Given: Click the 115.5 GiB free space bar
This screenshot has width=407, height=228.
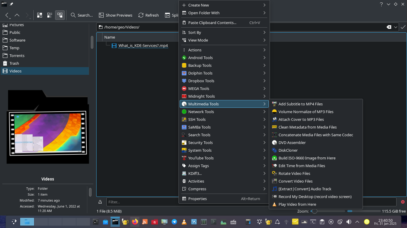Looking at the screenshot, I should coord(364,211).
